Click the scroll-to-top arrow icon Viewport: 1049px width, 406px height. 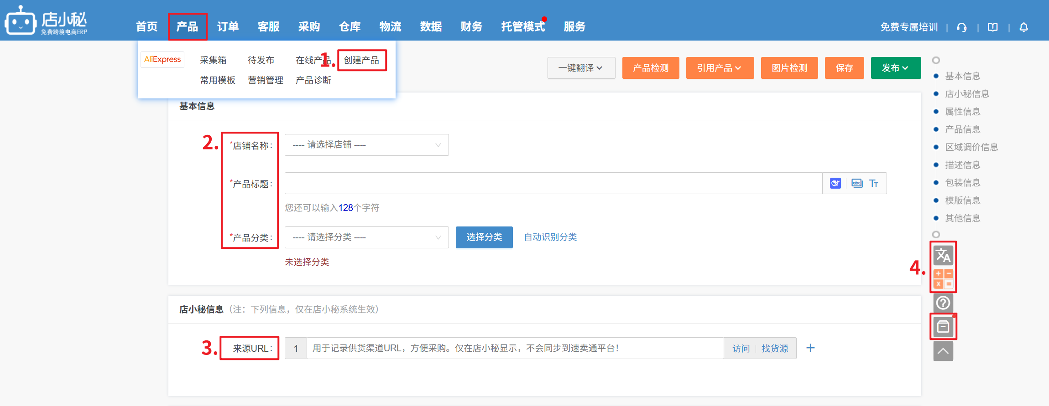tap(943, 351)
